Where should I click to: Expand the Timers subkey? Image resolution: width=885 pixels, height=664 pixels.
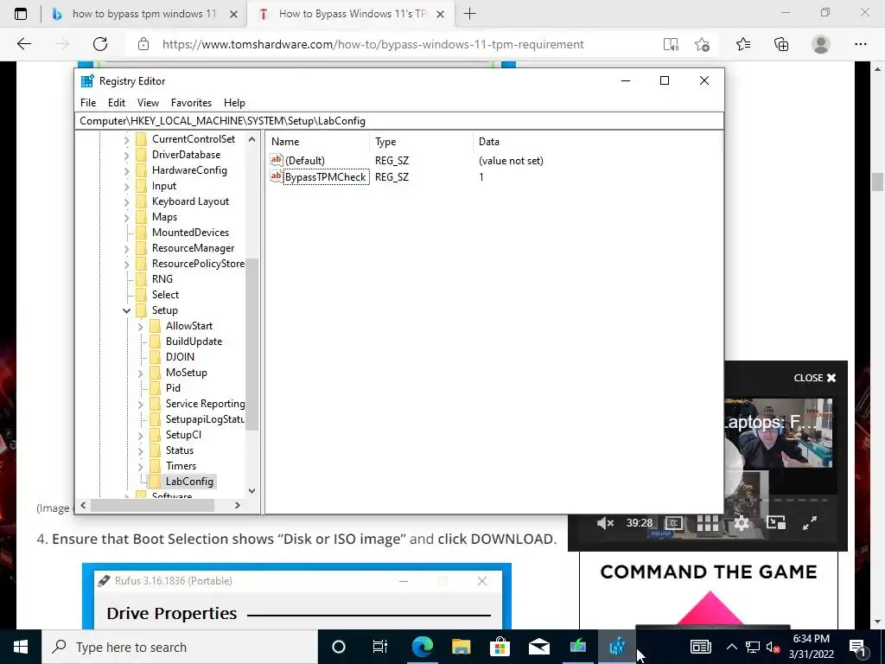[141, 466]
